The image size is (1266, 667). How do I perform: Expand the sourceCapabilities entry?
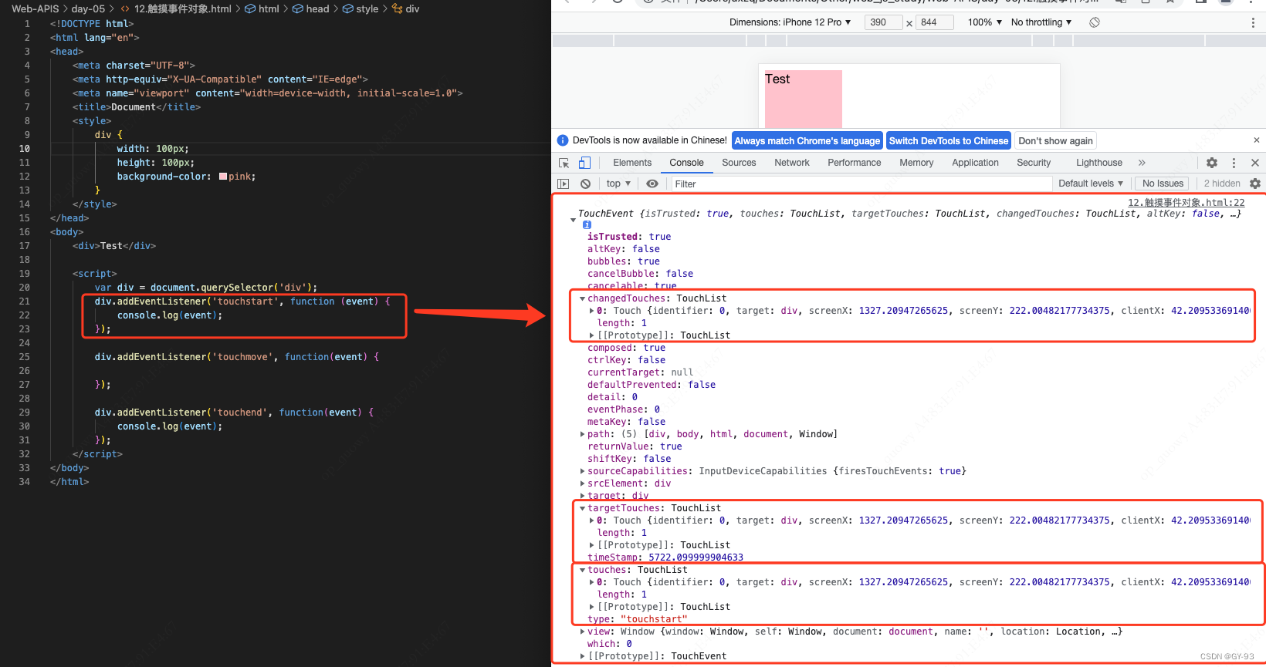coord(582,471)
